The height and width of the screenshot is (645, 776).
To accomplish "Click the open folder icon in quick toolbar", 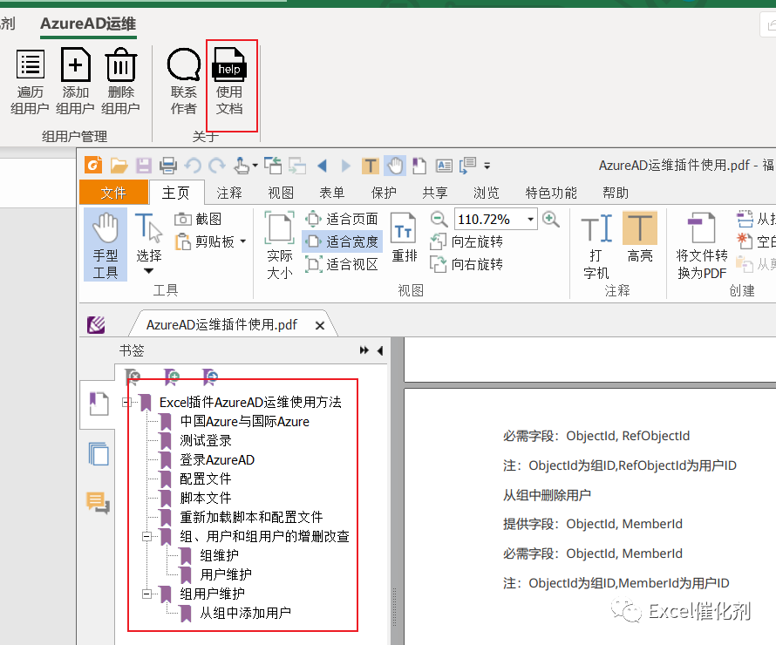I will (119, 166).
